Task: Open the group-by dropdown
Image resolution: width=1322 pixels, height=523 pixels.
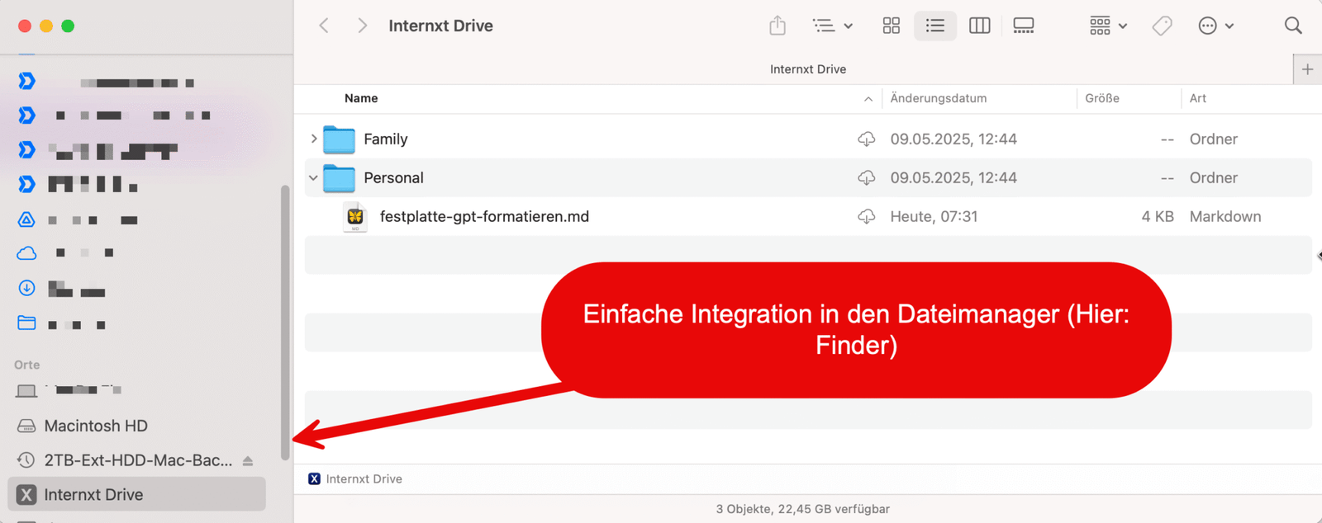Action: tap(1108, 26)
